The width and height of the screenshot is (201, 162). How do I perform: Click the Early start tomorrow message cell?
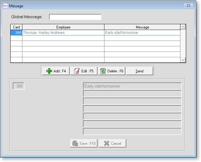[x=142, y=33]
